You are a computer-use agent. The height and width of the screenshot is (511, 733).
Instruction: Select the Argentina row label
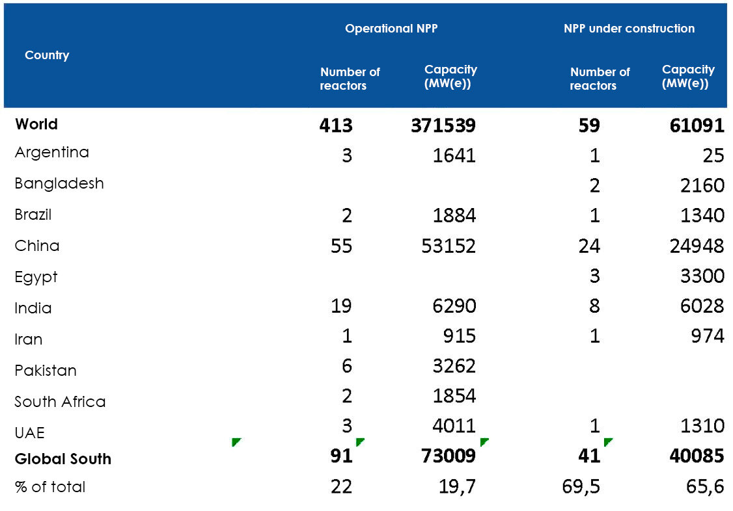[51, 153]
